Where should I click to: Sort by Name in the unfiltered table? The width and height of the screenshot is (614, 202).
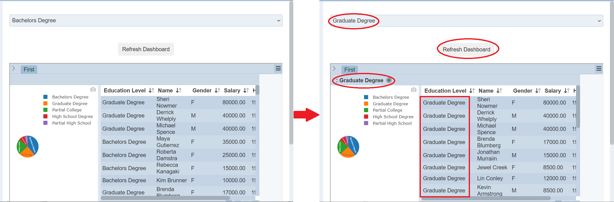click(x=179, y=90)
